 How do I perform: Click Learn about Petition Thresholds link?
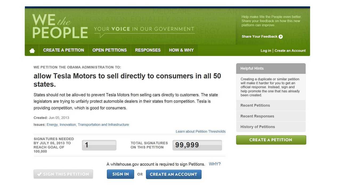(201, 132)
